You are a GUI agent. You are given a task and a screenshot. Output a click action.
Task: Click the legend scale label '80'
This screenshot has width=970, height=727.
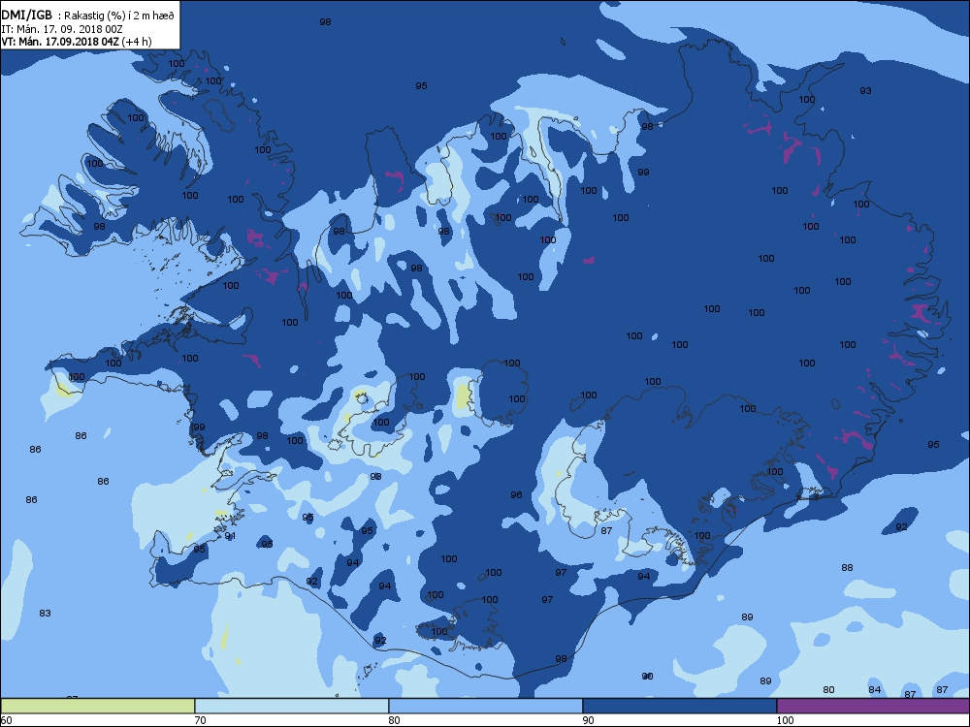pyautogui.click(x=394, y=720)
